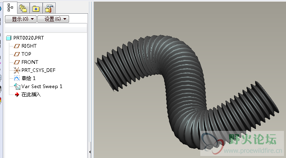The width and height of the screenshot is (286, 158).
Task: Click the red 在此插入 insert arrow
Action: (x=17, y=95)
